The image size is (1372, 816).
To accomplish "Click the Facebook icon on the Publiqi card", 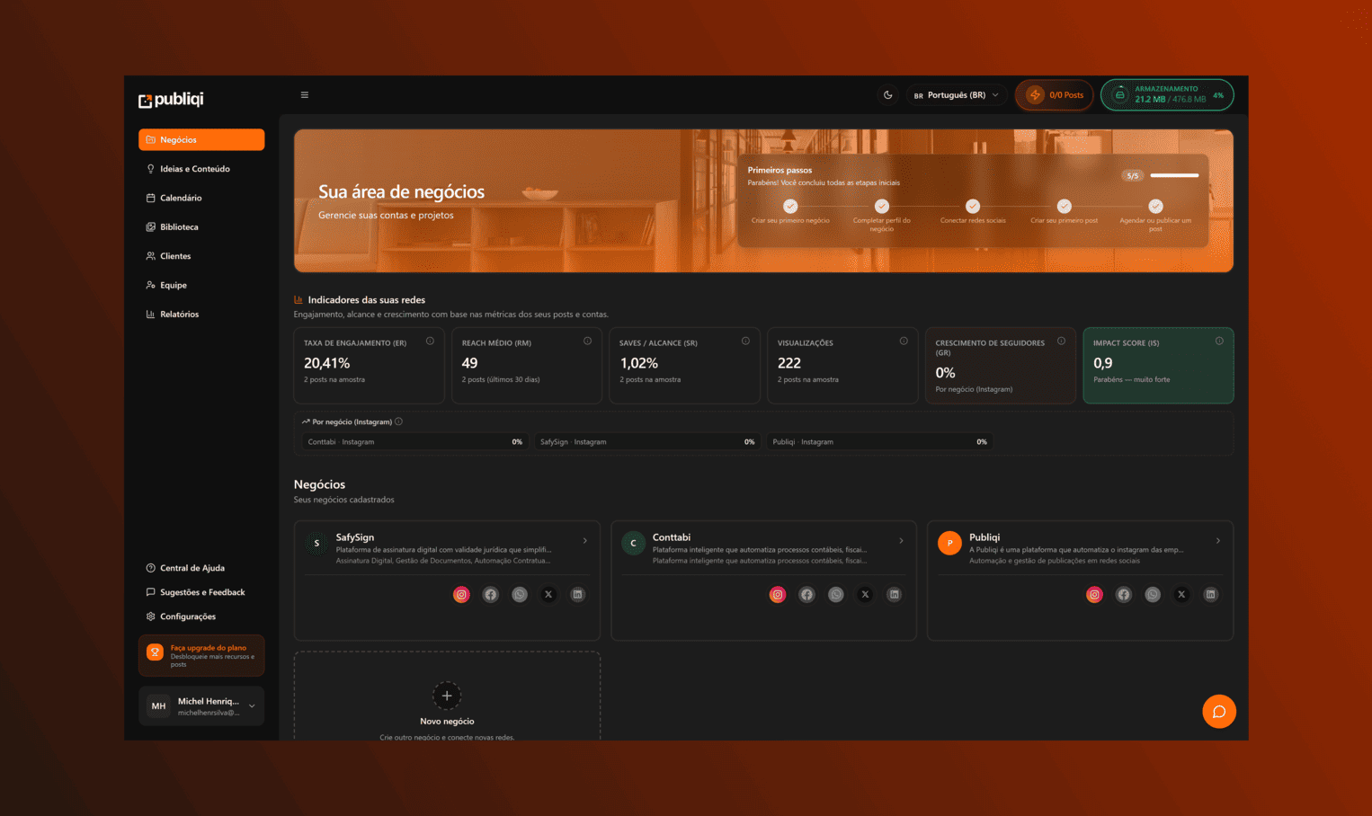I will tap(1124, 595).
